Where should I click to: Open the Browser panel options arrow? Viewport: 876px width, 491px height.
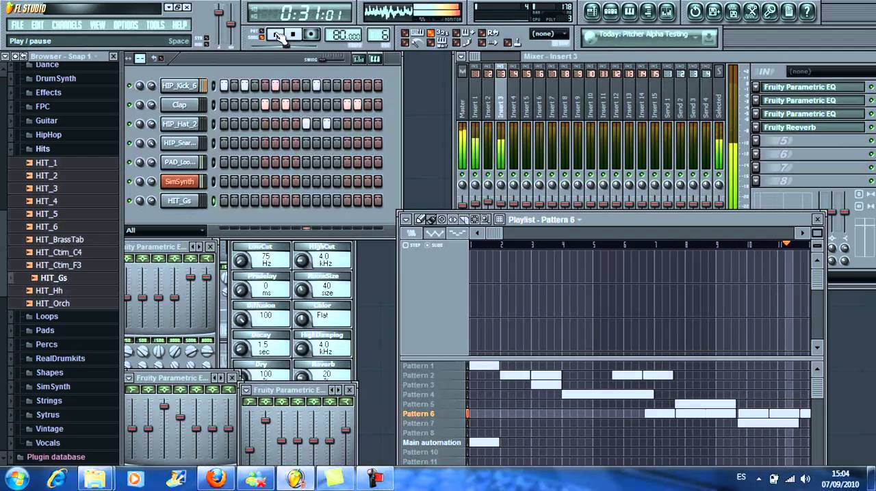5,57
